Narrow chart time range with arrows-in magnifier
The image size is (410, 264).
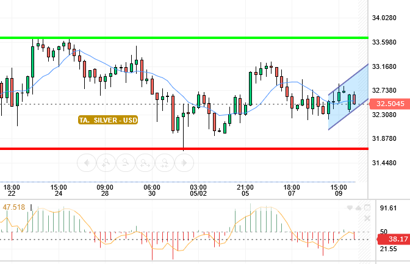pos(165,163)
